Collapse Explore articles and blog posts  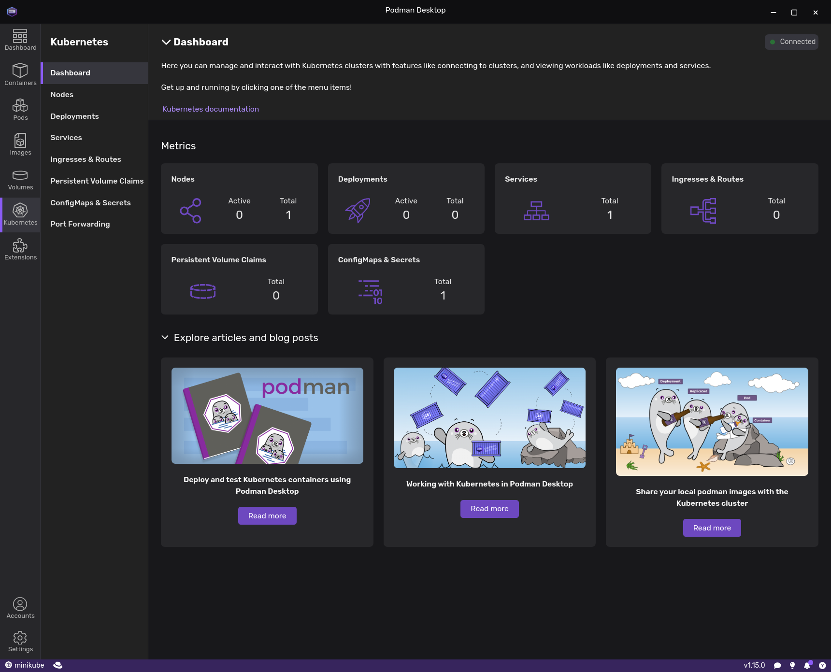click(165, 337)
